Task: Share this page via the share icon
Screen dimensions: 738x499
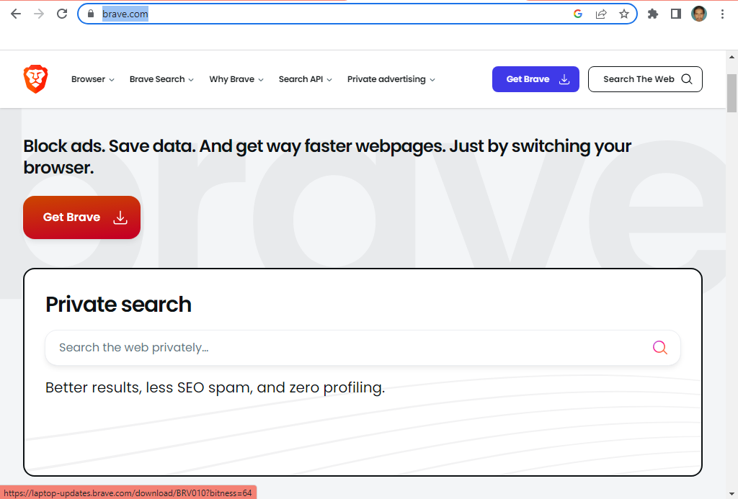Action: tap(601, 14)
